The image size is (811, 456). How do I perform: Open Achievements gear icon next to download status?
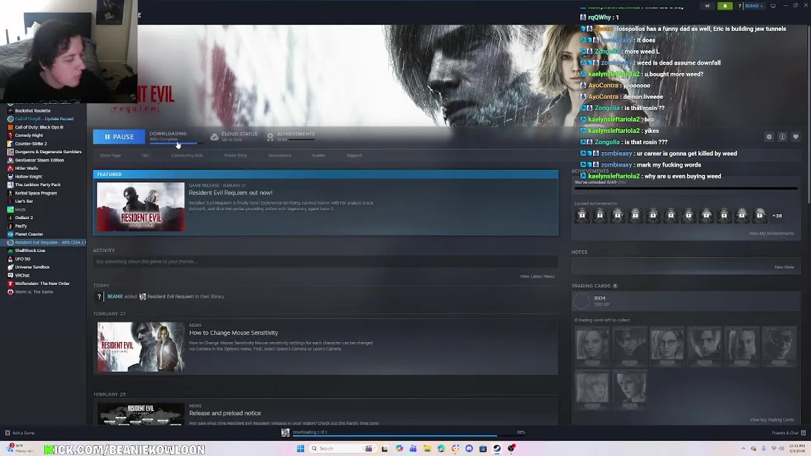point(270,136)
